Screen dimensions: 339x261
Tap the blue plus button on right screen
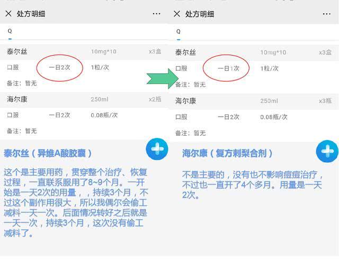point(327,151)
